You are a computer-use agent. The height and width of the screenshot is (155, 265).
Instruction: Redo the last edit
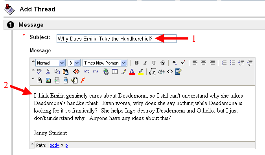[x=96, y=72]
